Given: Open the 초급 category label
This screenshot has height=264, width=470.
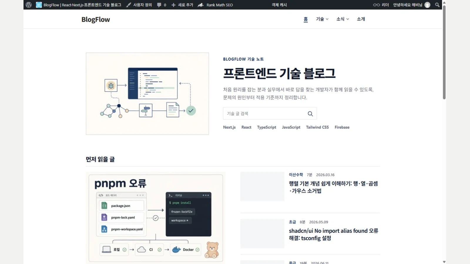Looking at the screenshot, I should click(x=292, y=222).
